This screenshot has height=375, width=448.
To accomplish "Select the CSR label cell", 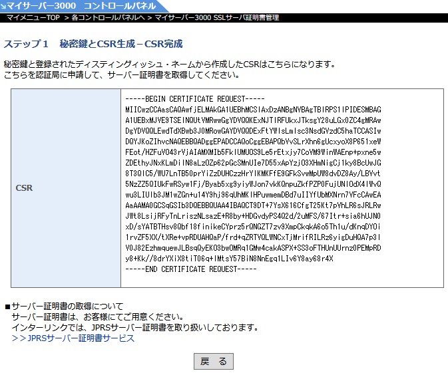I will click(x=24, y=188).
